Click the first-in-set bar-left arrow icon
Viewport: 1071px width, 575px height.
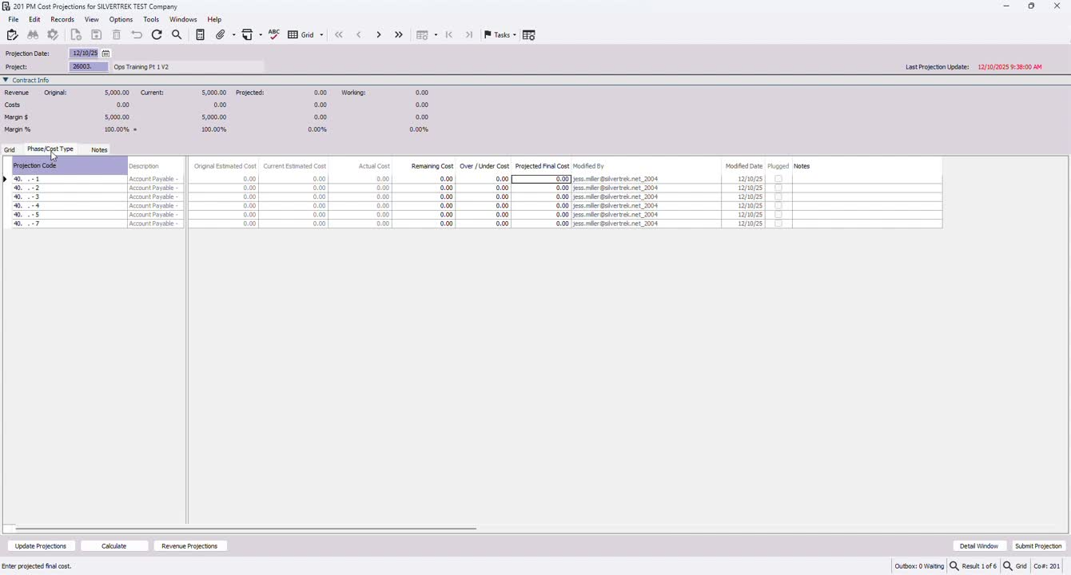click(449, 35)
